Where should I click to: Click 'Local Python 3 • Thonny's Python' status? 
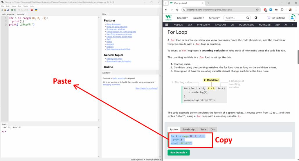tap(145, 160)
